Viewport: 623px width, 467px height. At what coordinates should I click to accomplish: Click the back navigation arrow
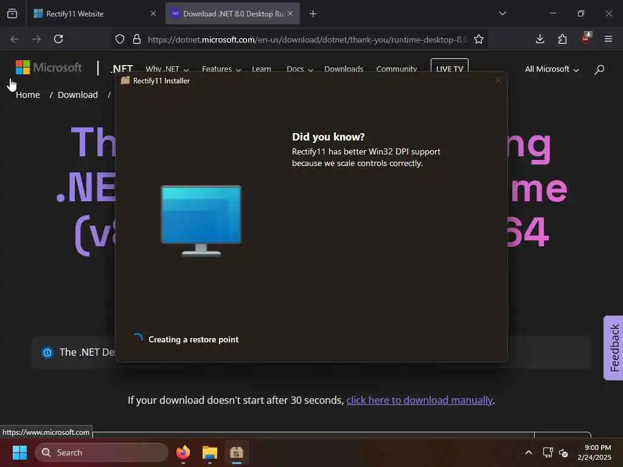pyautogui.click(x=15, y=39)
